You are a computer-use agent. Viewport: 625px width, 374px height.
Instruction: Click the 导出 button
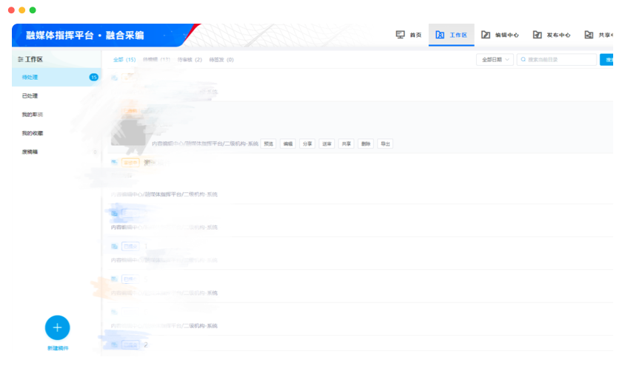coord(386,143)
